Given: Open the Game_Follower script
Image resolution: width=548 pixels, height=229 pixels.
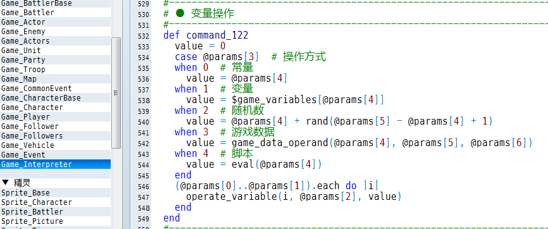Looking at the screenshot, I should [55, 127].
